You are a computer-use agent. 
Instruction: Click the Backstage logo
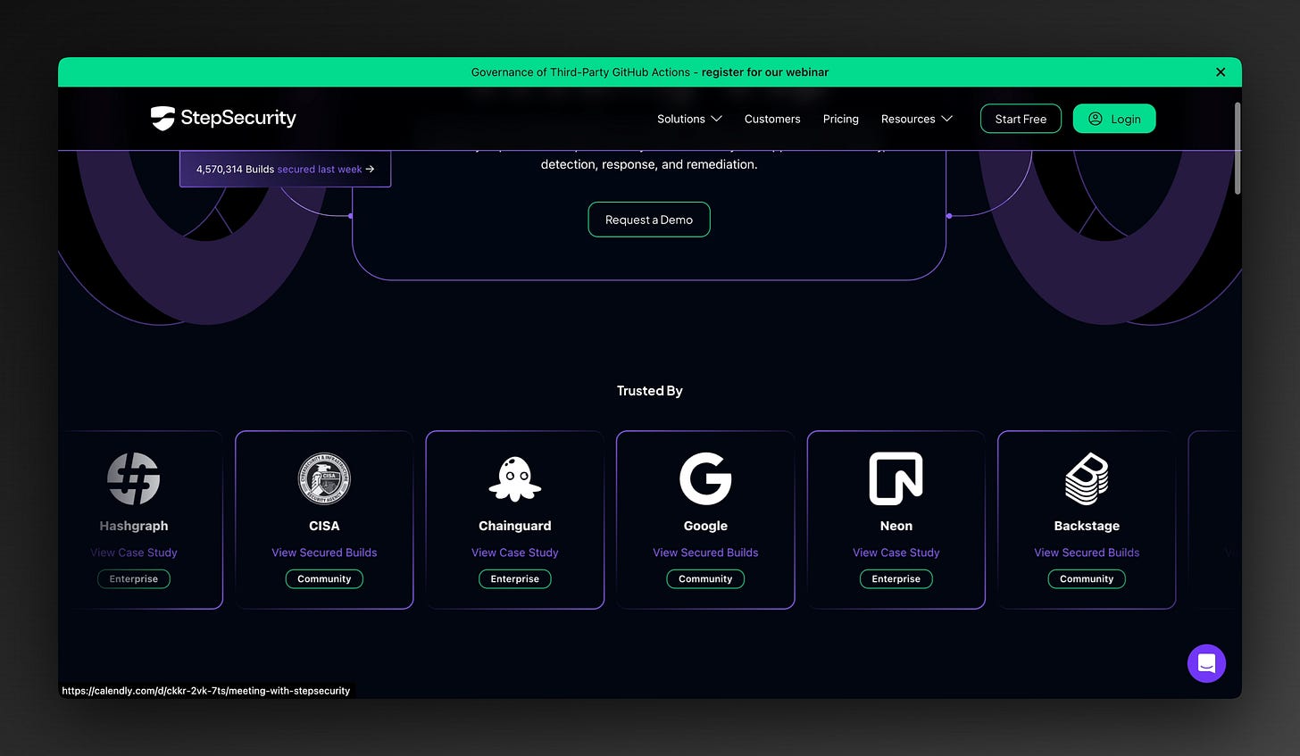coord(1087,478)
